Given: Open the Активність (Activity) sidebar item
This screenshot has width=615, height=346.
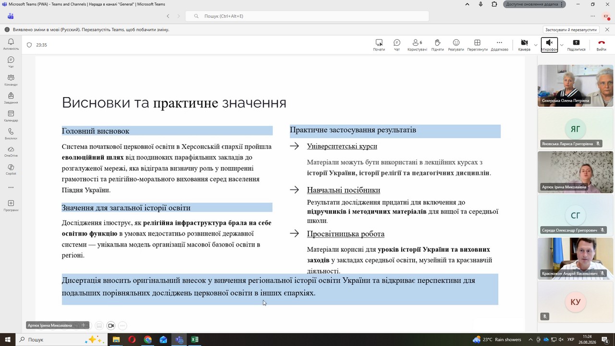Looking at the screenshot, I should click(x=11, y=44).
